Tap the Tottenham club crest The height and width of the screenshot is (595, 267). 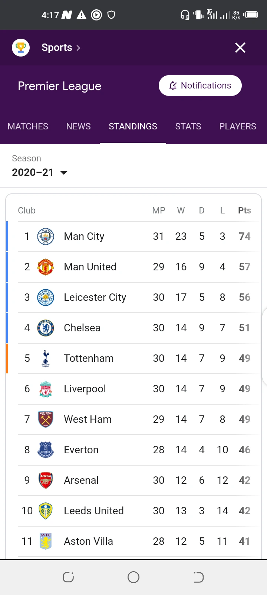coord(46,358)
